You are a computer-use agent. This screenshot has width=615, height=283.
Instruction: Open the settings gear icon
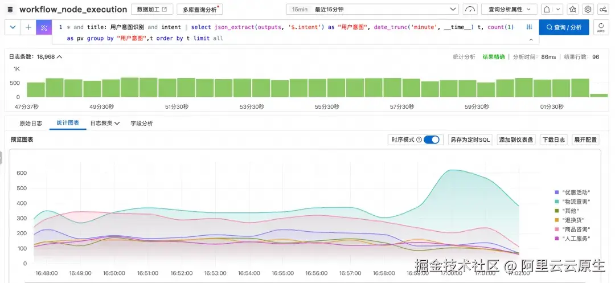588,9
